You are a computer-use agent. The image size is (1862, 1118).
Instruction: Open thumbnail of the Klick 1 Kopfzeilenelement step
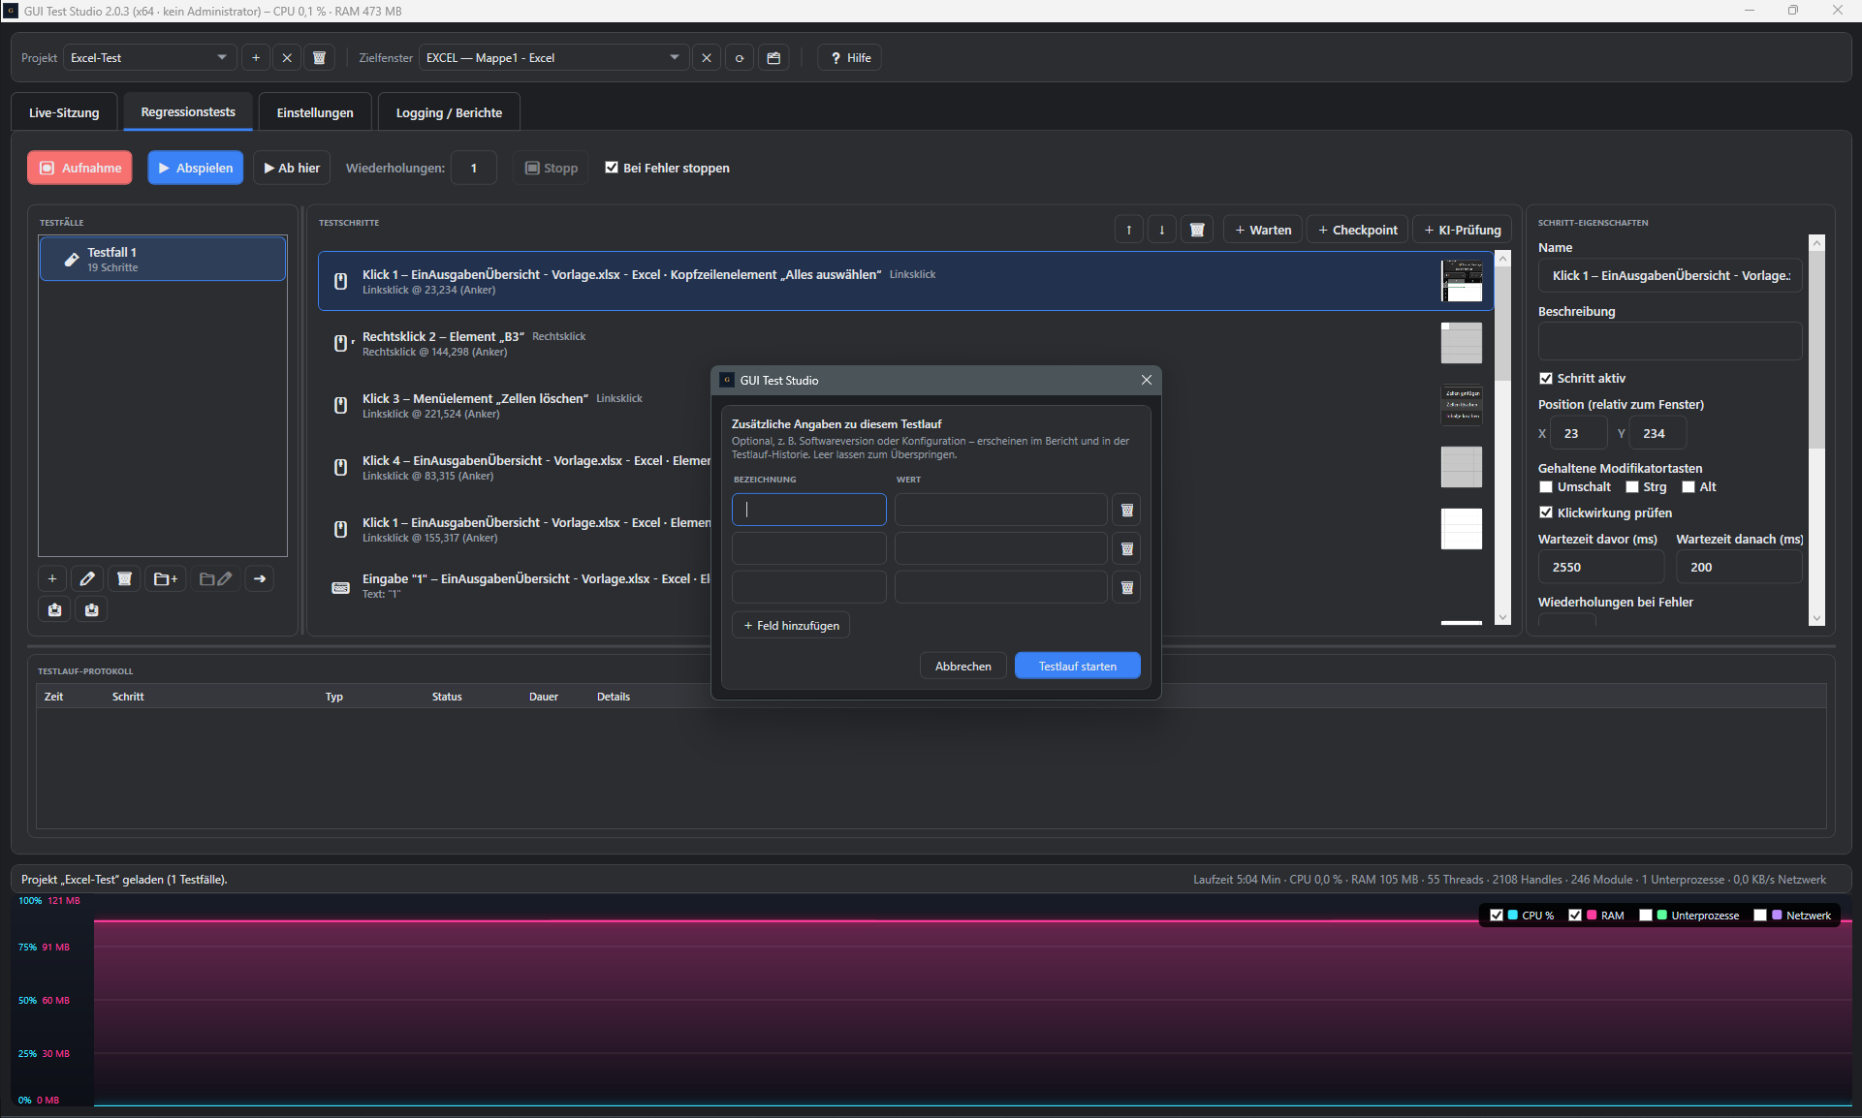[x=1462, y=281]
